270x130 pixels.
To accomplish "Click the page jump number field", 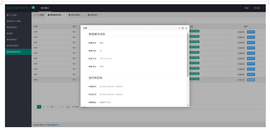I will (58, 107).
